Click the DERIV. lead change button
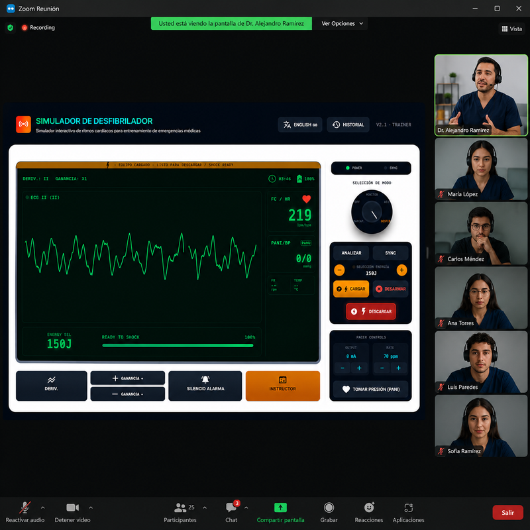This screenshot has height=530, width=530. coord(52,386)
